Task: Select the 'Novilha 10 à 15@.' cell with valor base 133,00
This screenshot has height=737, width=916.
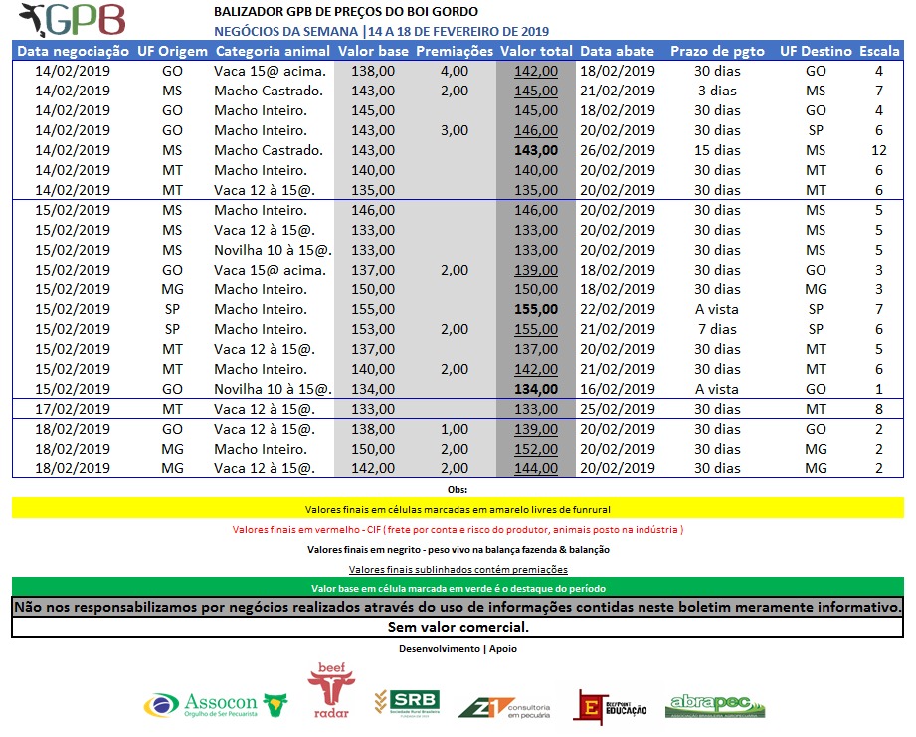Action: click(x=273, y=250)
